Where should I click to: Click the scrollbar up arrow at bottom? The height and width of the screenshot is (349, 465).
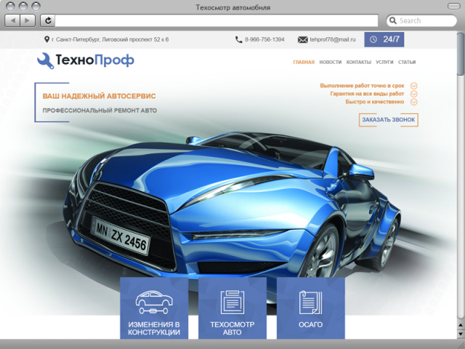tap(461, 325)
